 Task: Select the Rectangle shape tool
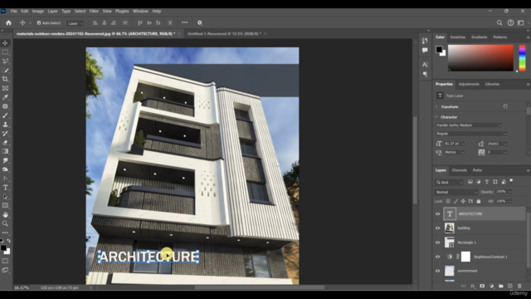pyautogui.click(x=5, y=205)
